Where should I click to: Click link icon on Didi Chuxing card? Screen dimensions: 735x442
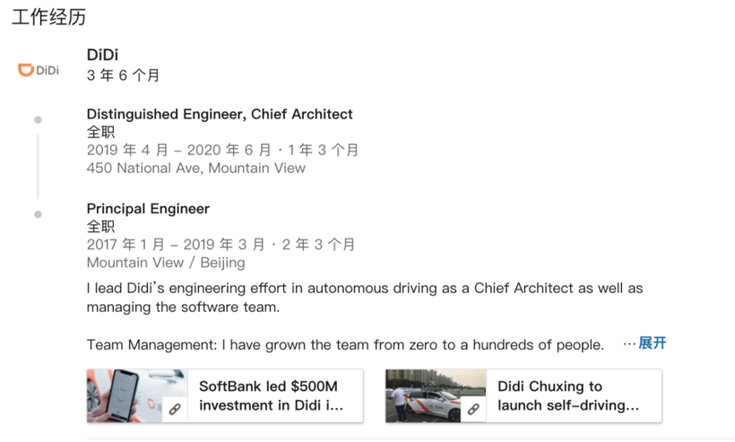coord(473,409)
